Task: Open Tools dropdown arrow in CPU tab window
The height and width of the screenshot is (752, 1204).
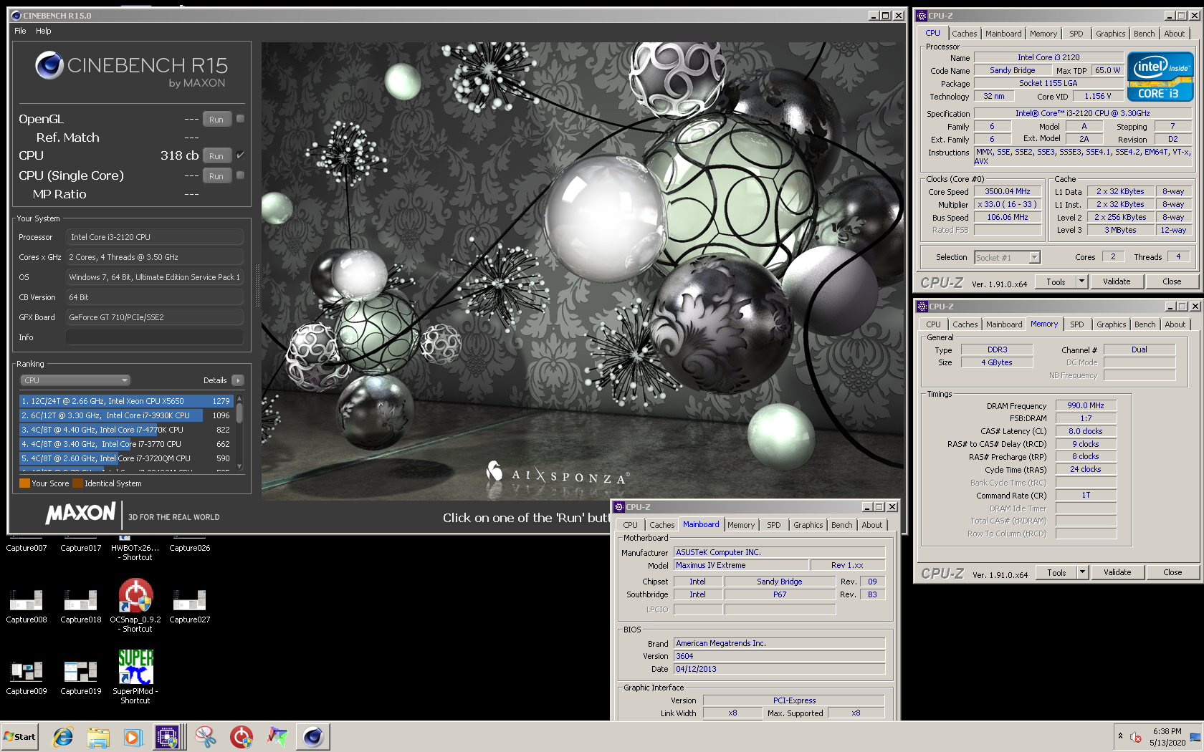Action: click(1082, 281)
